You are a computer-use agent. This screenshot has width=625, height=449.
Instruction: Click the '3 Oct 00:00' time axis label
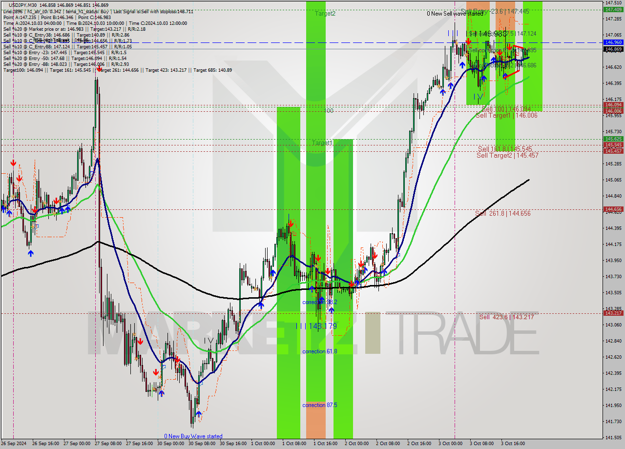pos(450,444)
